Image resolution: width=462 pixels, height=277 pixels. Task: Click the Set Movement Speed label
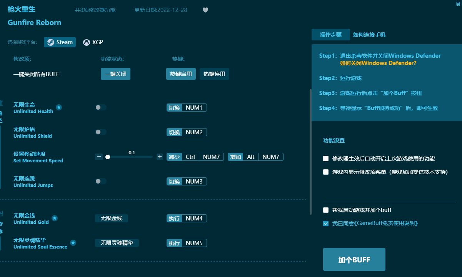click(38, 161)
